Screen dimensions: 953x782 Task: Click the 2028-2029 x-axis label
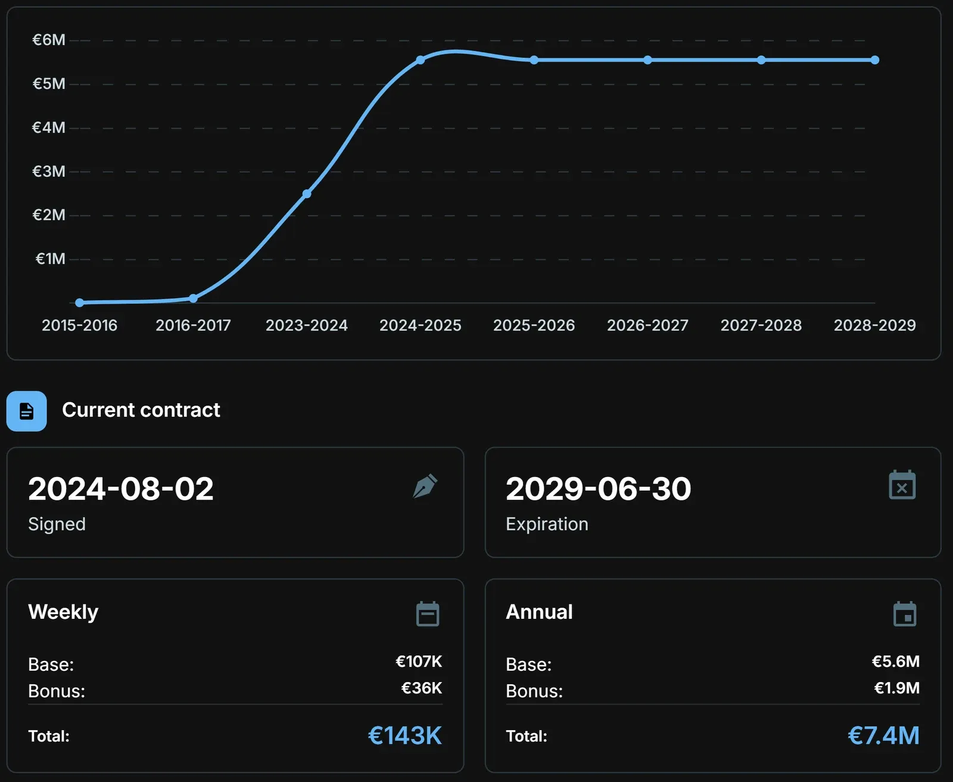(875, 325)
